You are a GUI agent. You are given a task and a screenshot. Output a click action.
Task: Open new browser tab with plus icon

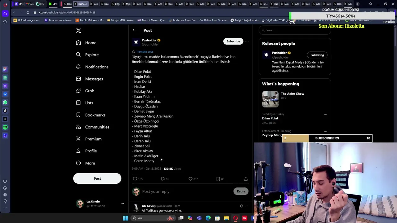(358, 4)
